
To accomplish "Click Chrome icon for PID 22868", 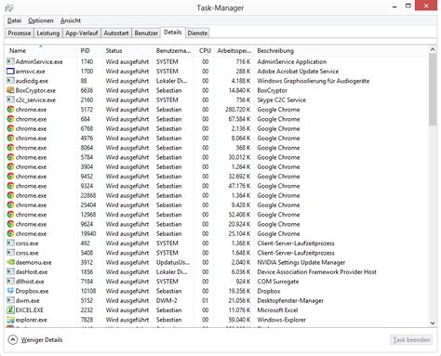I will click(10, 195).
